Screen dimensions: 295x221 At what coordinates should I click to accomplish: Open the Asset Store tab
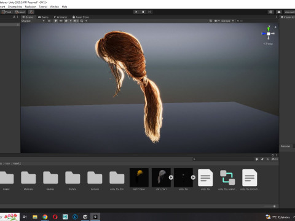click(81, 17)
